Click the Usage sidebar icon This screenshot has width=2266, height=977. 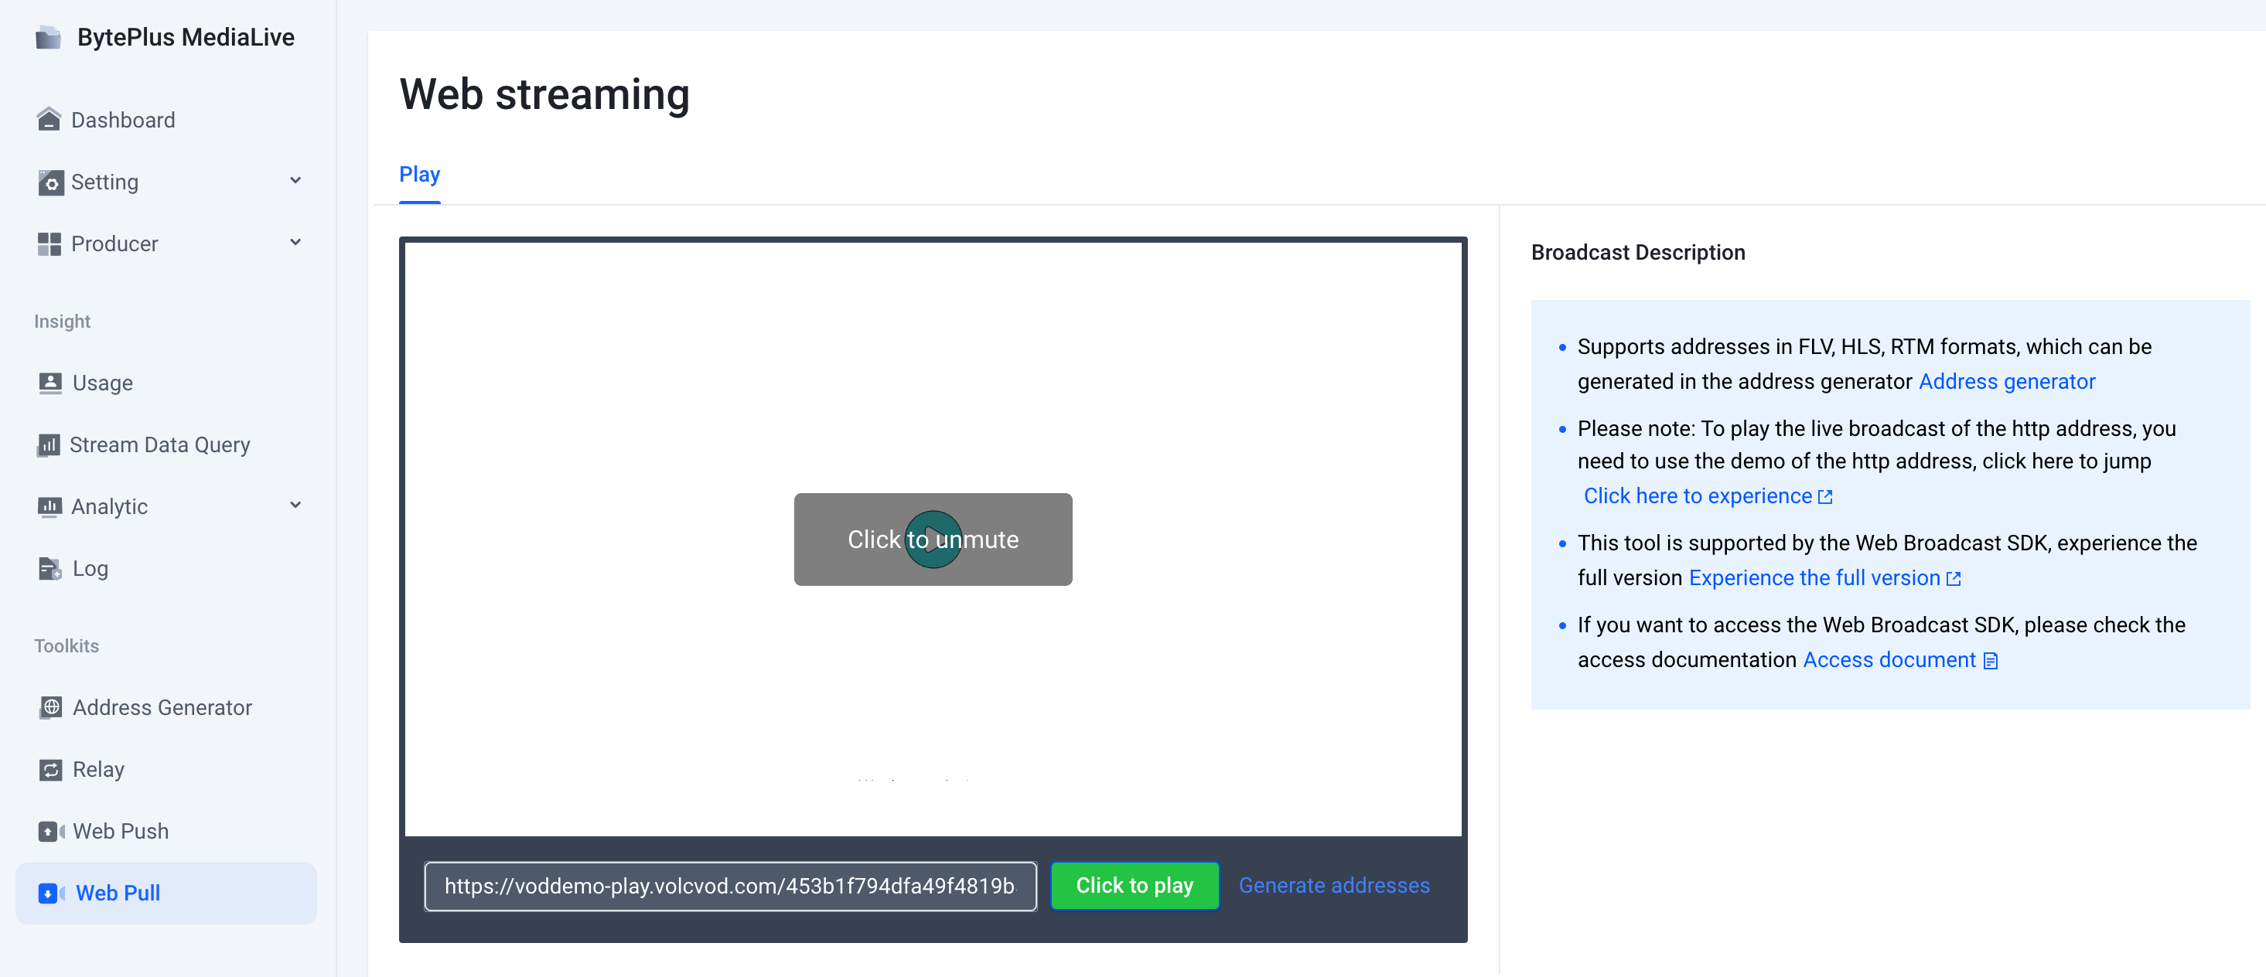pos(50,383)
